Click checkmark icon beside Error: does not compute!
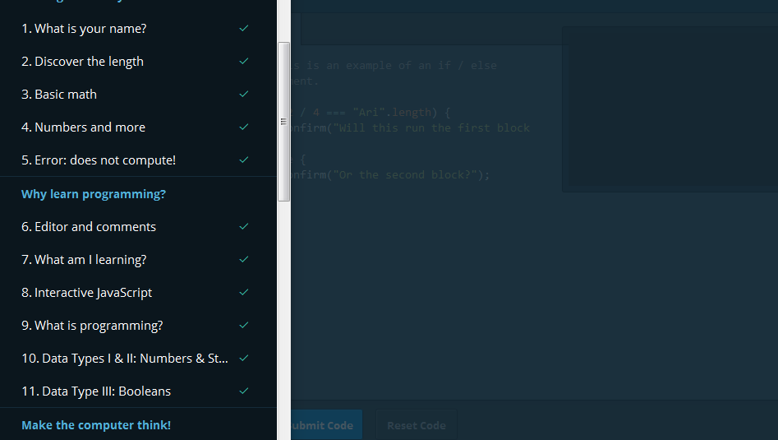This screenshot has height=440, width=778. [x=244, y=160]
